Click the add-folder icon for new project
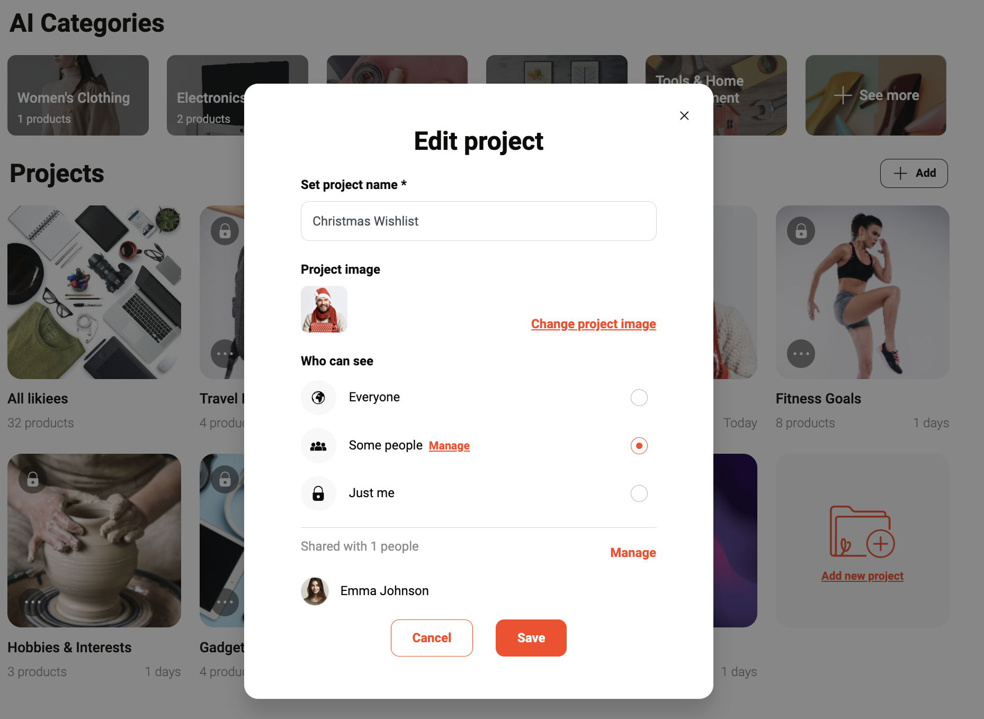The image size is (984, 719). [x=862, y=532]
